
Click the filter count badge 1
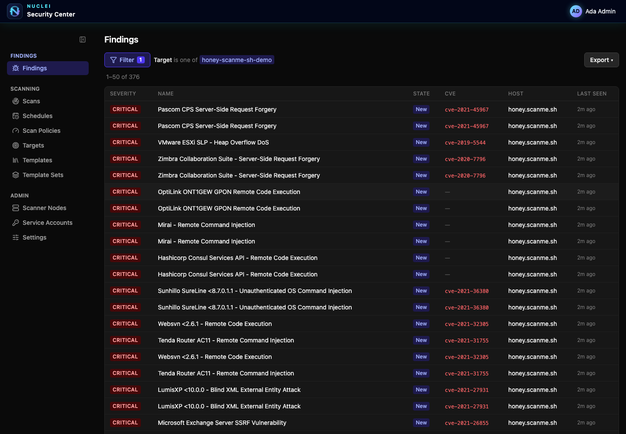141,60
